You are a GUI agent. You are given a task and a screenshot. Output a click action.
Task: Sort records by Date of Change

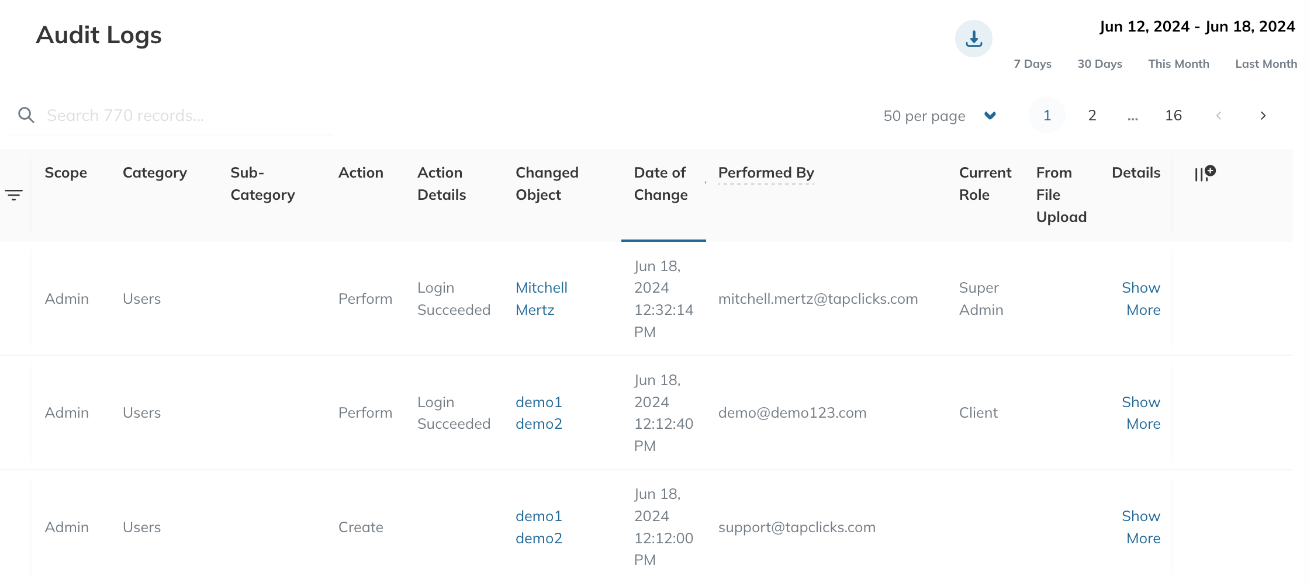pyautogui.click(x=661, y=183)
